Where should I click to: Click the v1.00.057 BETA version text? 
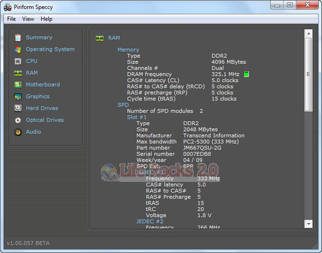click(x=28, y=243)
